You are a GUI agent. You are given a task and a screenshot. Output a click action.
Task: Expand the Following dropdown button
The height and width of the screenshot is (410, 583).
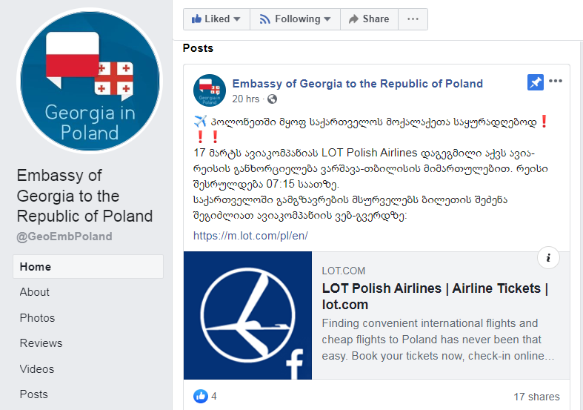pos(295,19)
